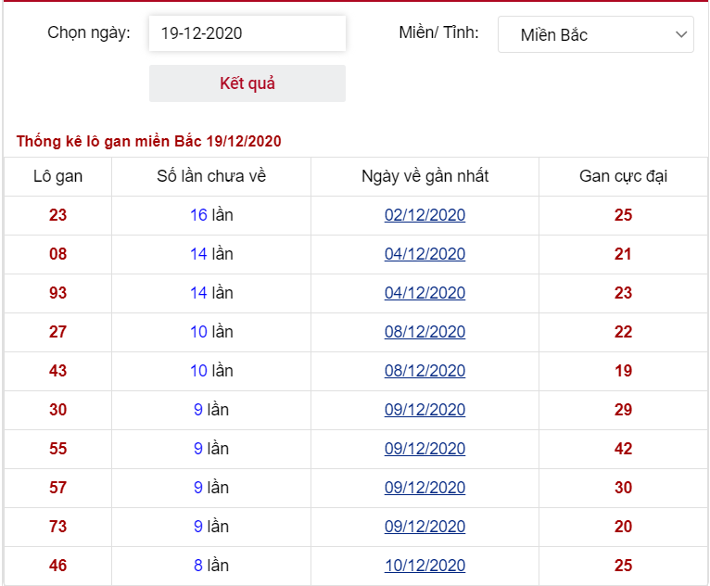
Task: Click the Thống kê lô gan miền Bắc heading
Action: [148, 141]
